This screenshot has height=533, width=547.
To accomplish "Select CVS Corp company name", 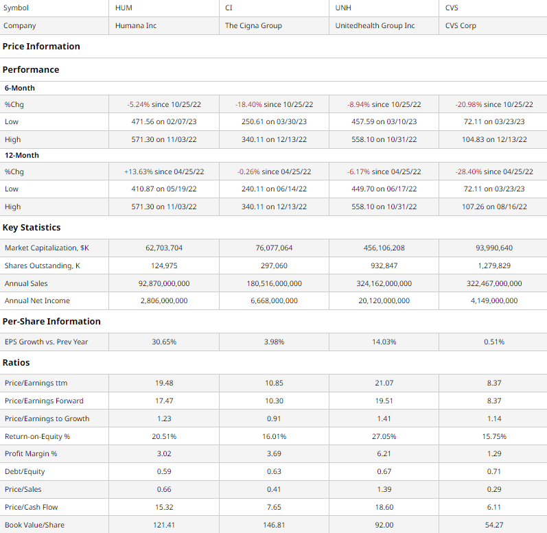I will click(461, 25).
